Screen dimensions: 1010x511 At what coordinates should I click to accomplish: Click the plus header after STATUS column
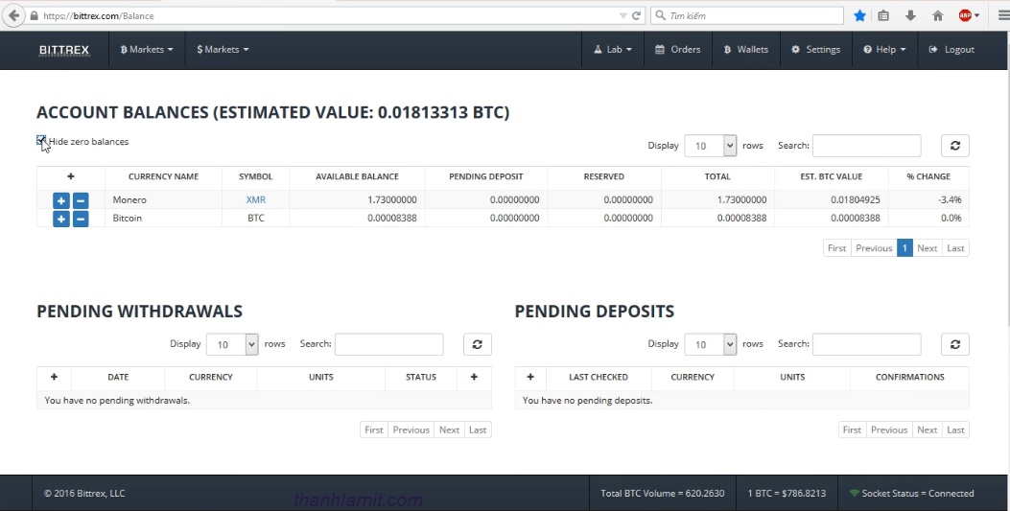point(474,377)
